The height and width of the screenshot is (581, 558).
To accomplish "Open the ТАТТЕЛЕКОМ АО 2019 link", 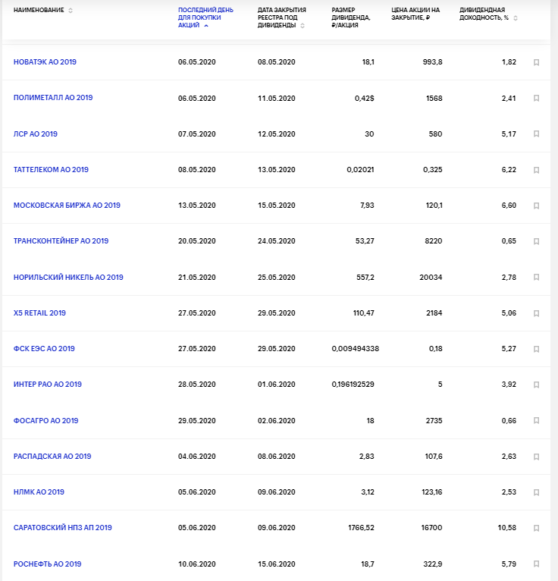I will tap(51, 169).
